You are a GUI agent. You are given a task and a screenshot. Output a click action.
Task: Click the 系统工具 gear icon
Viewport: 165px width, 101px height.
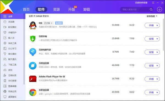[x=5, y=43]
